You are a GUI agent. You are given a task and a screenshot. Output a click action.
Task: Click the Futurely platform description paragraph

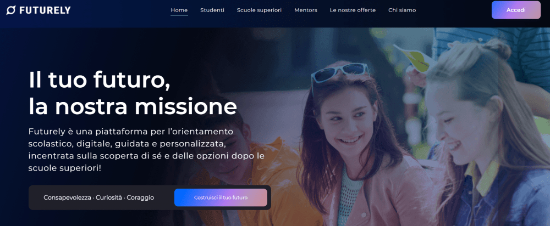(x=146, y=150)
